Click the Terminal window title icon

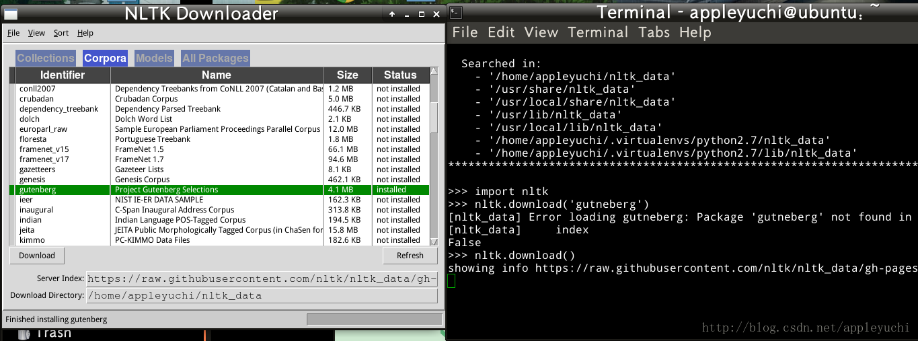point(455,11)
